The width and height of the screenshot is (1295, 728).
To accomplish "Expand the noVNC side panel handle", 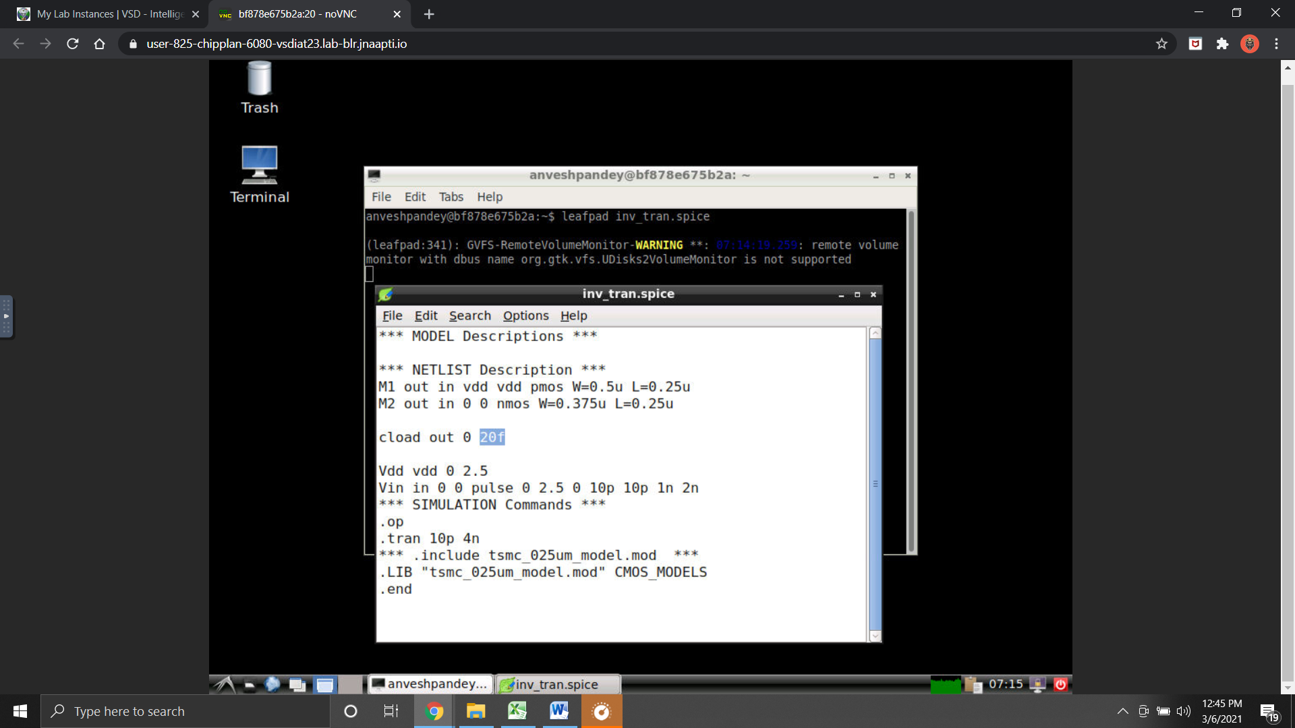I will click(x=7, y=316).
